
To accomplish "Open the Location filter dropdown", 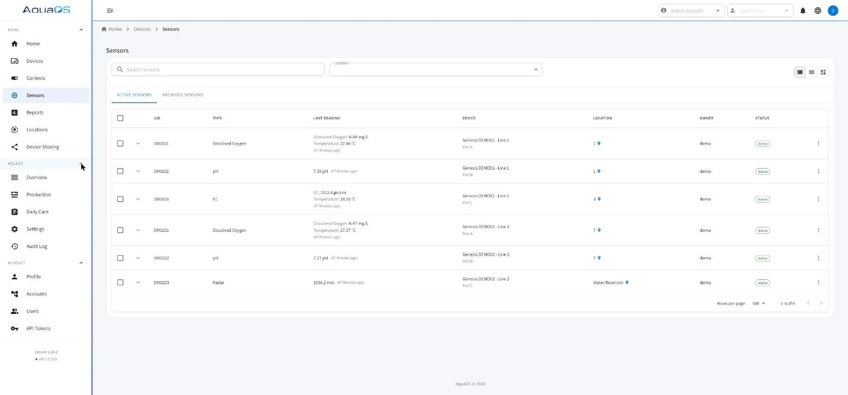I will pyautogui.click(x=436, y=70).
